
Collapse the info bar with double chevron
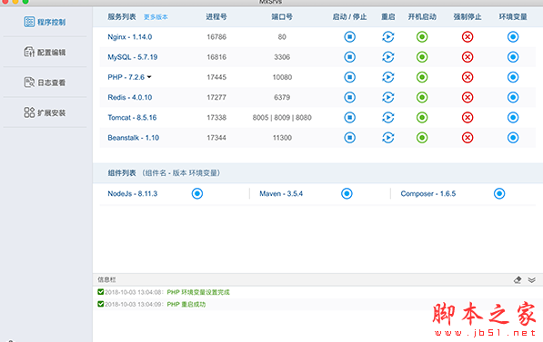click(x=532, y=279)
